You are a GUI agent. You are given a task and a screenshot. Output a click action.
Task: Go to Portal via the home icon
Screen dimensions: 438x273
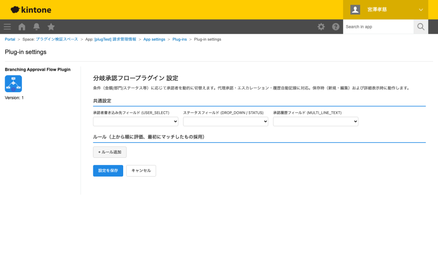(x=21, y=26)
